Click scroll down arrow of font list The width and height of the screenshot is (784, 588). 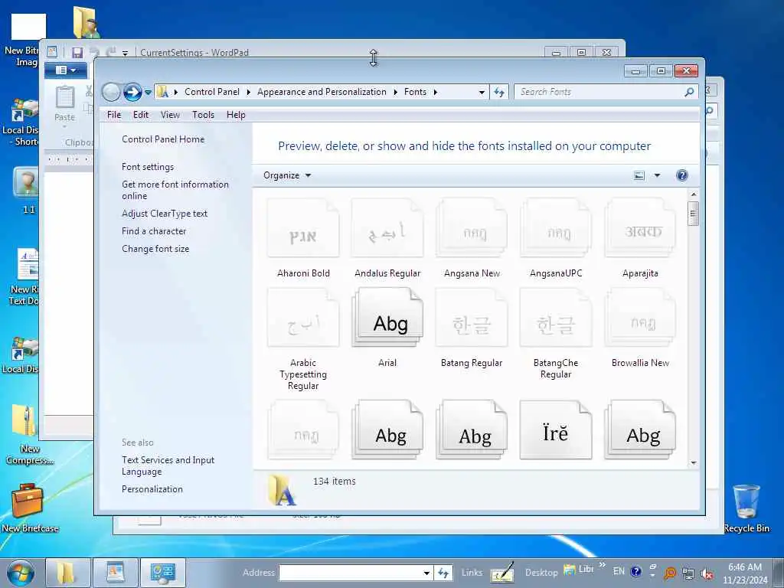coord(694,462)
